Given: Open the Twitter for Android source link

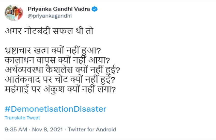Looking at the screenshot, I should click(x=90, y=130).
